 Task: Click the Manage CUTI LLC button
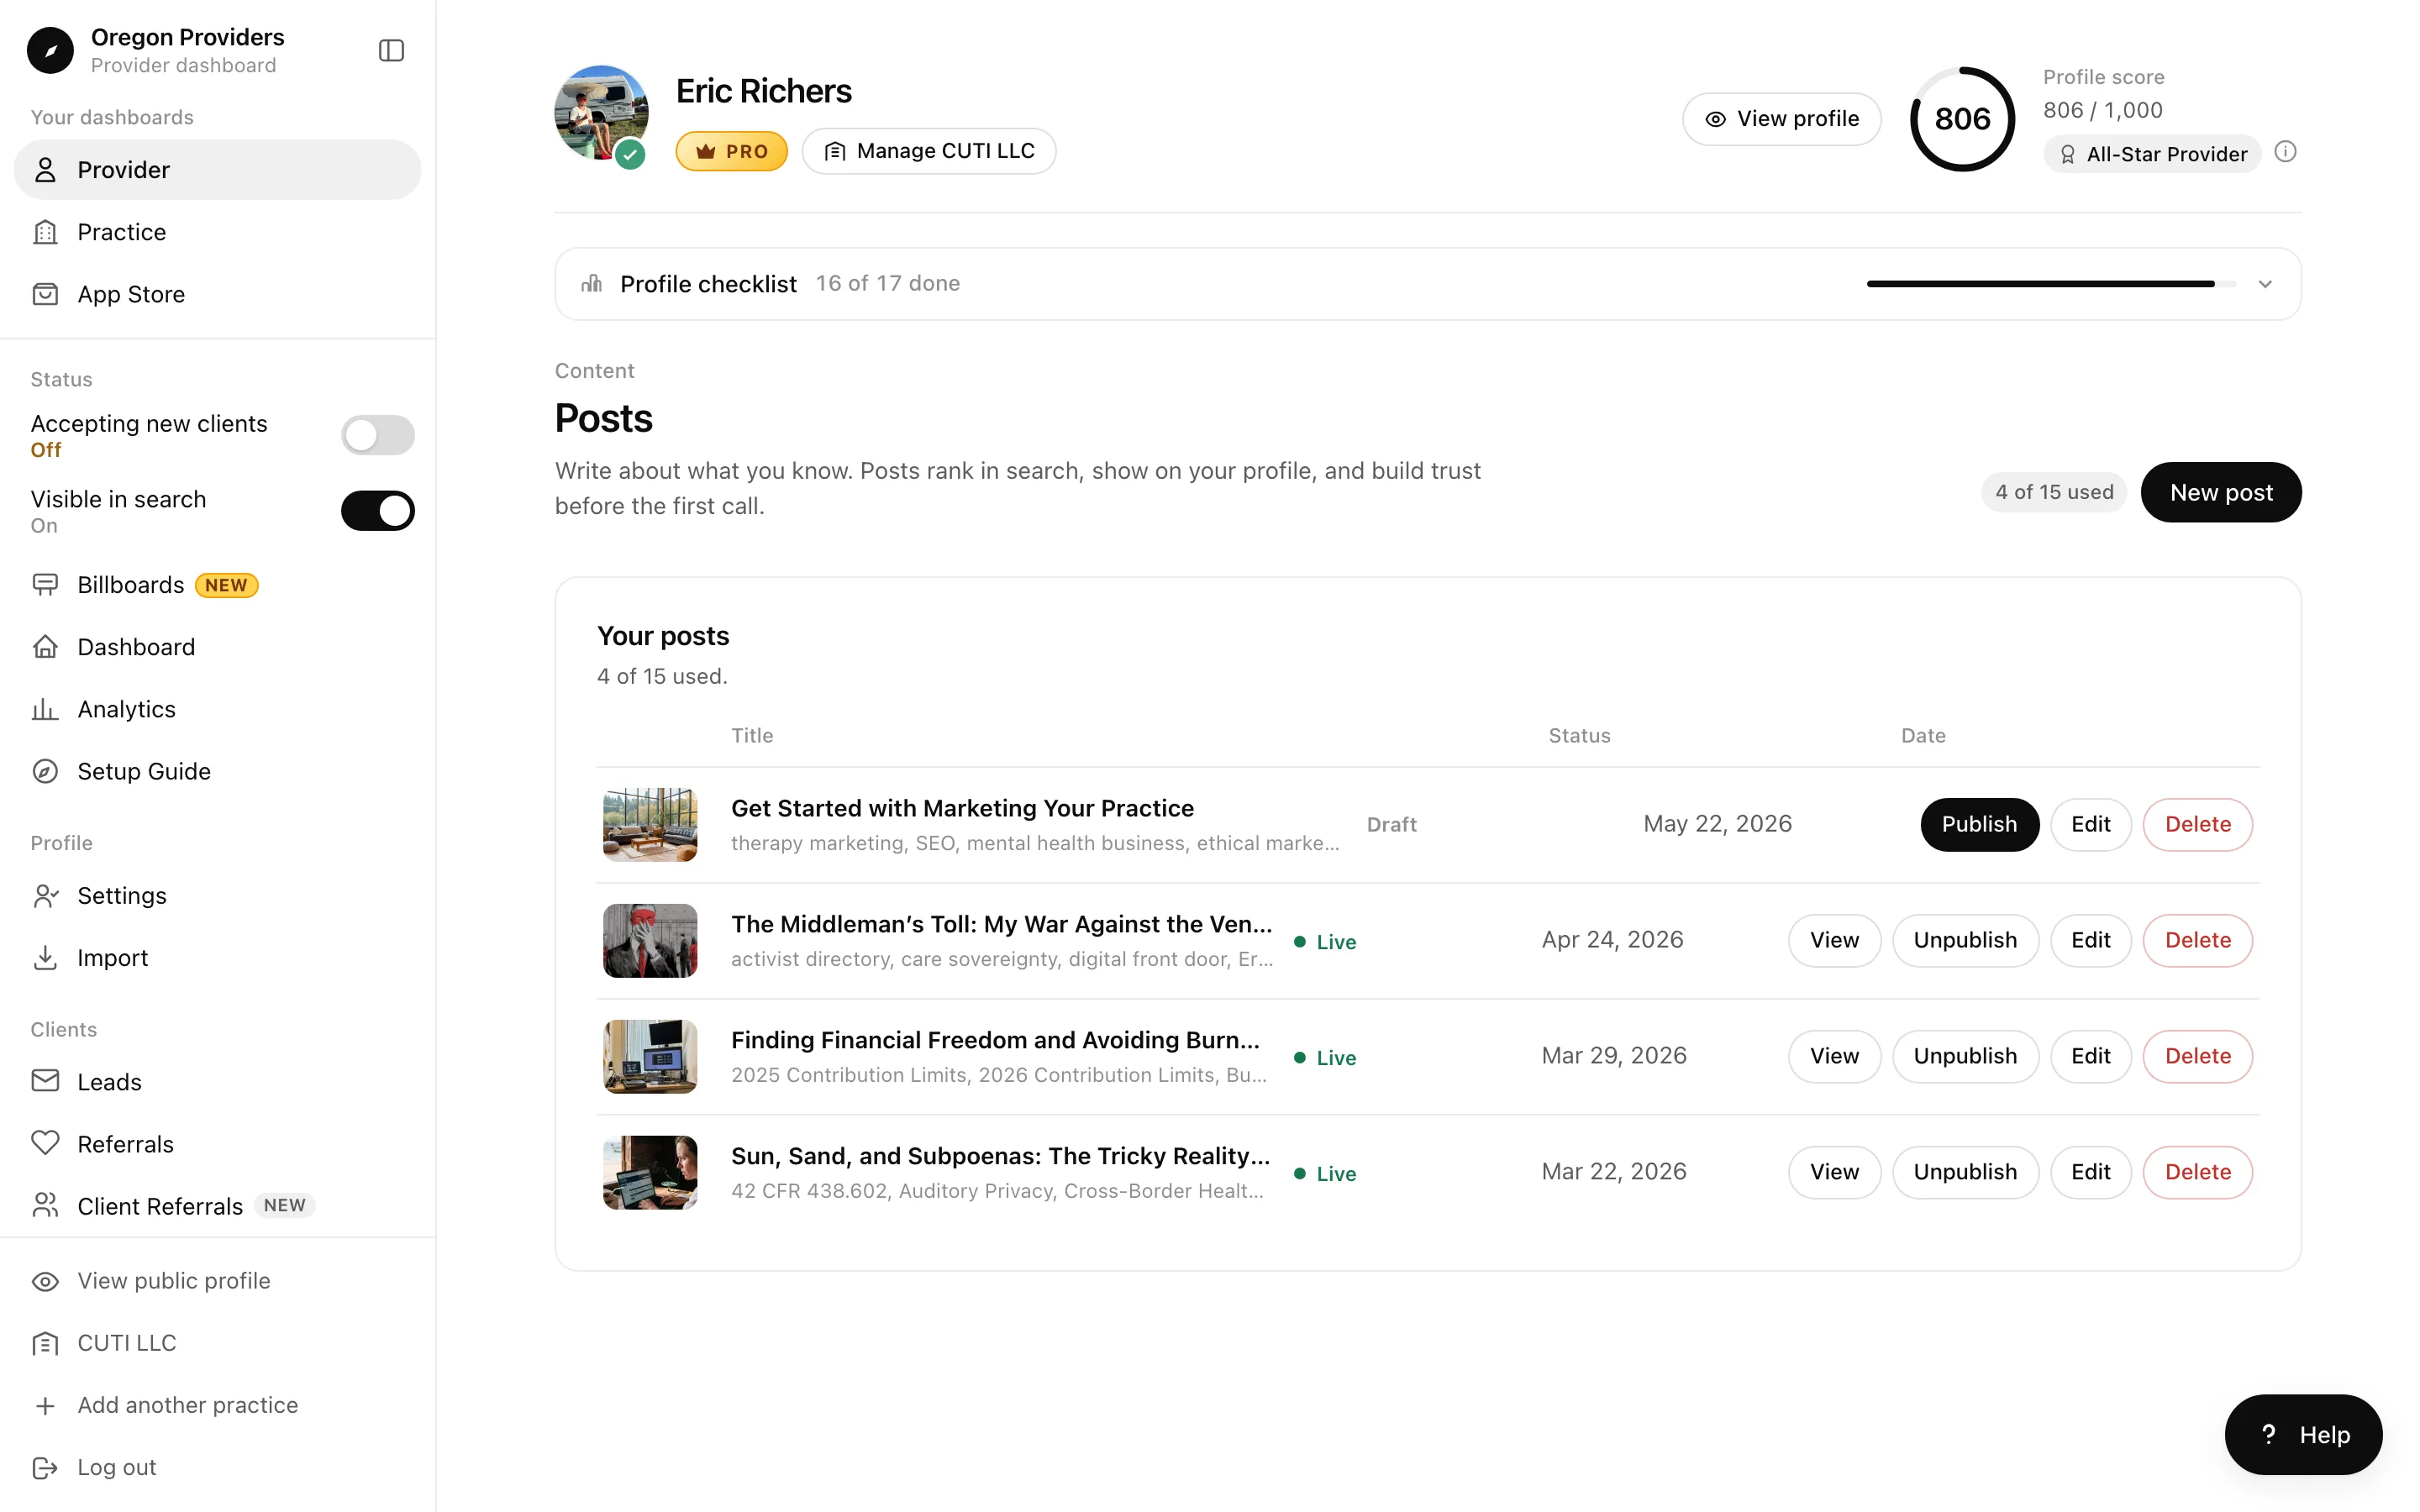929,151
